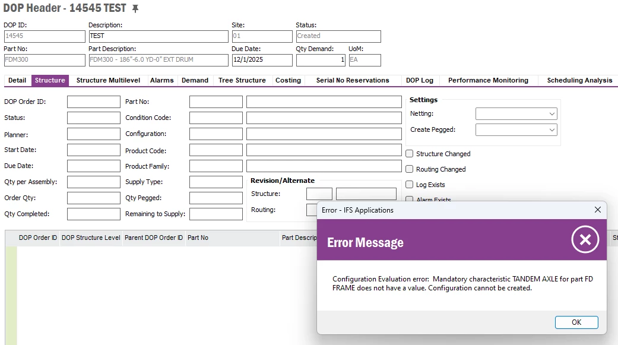This screenshot has width=618, height=345.
Task: Click the Start Date input field
Action: pyautogui.click(x=94, y=150)
